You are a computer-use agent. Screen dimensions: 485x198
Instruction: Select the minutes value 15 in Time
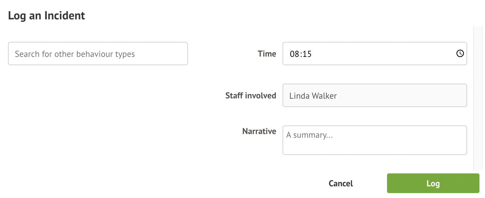click(x=307, y=54)
